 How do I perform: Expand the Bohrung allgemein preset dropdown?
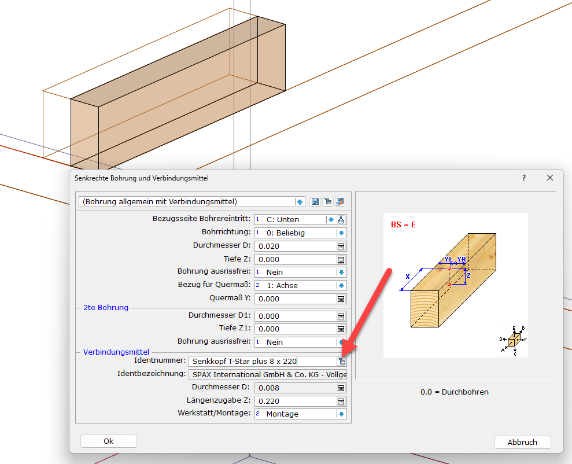coord(300,202)
